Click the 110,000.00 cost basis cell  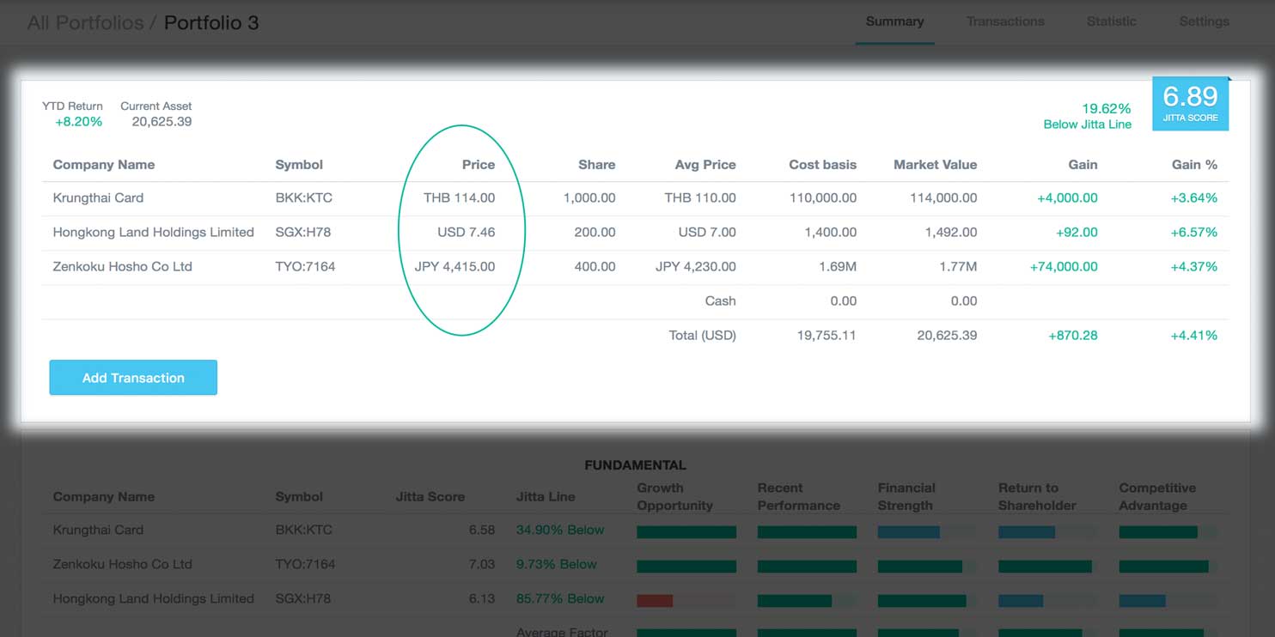tap(823, 198)
